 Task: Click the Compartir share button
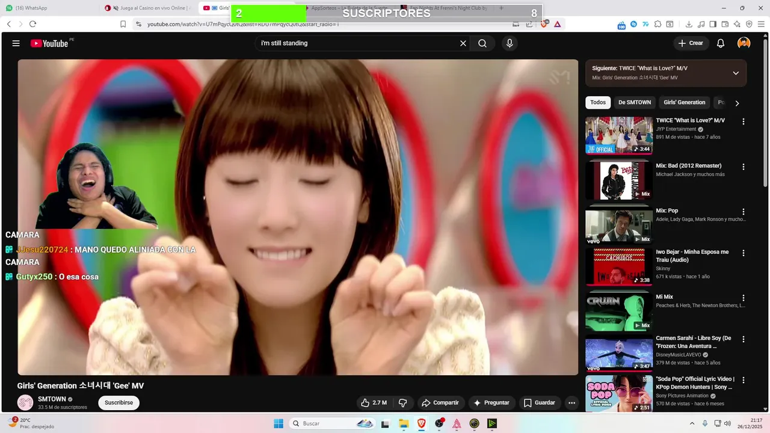(440, 403)
